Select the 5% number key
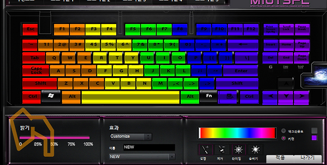Viewport: 327px width, 165px height. click(x=109, y=45)
